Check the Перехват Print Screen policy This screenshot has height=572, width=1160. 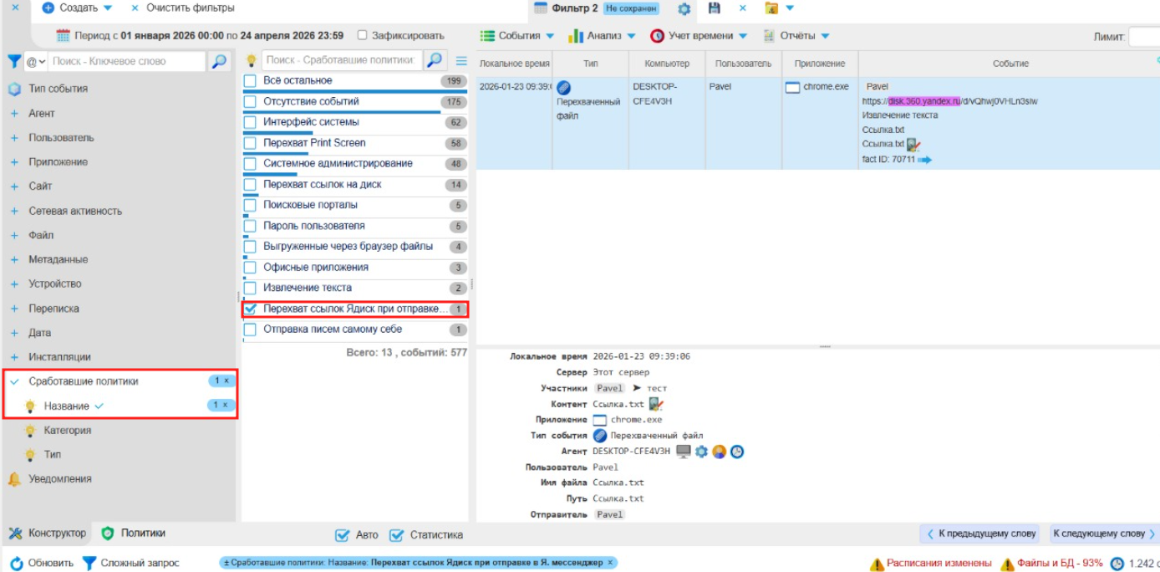point(250,143)
